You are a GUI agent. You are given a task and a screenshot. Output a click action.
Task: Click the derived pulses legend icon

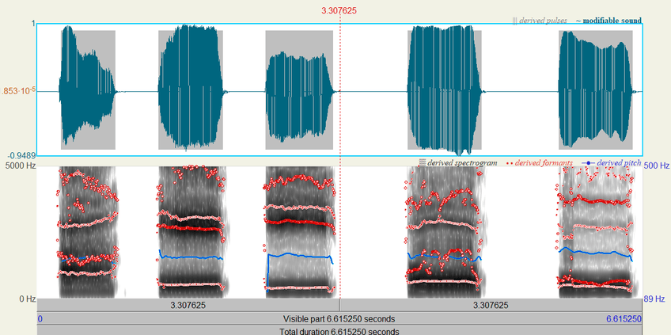click(x=516, y=20)
